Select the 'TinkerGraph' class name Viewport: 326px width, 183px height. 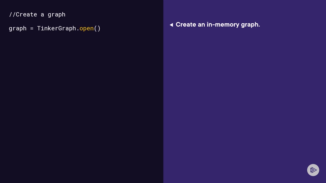coord(57,28)
